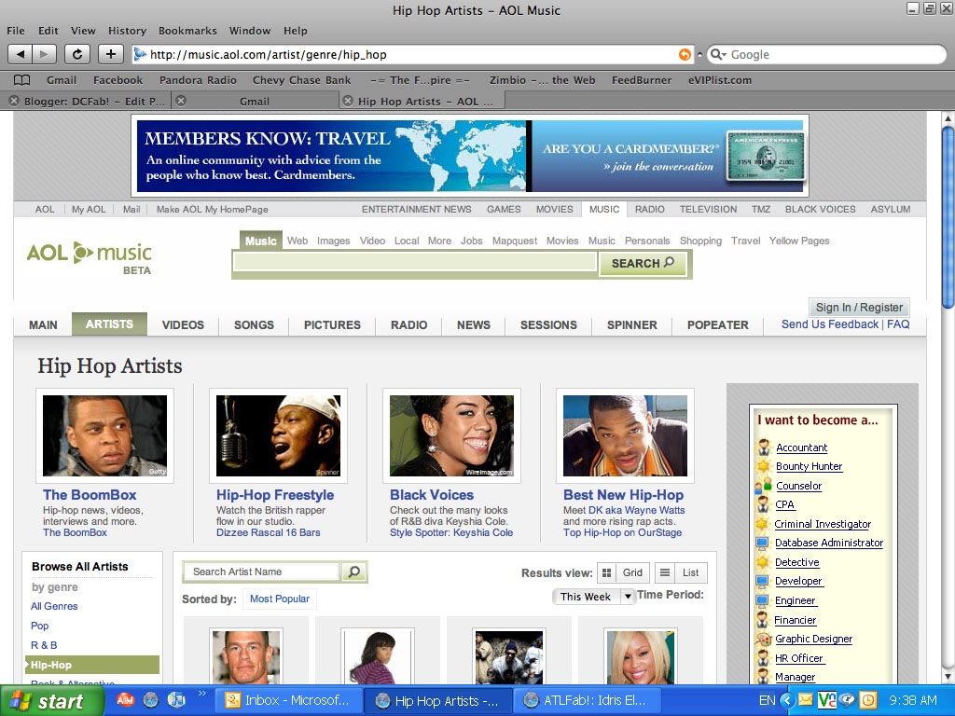Click the Counselor people icon
Viewport: 955px width, 716px height.
click(x=763, y=486)
